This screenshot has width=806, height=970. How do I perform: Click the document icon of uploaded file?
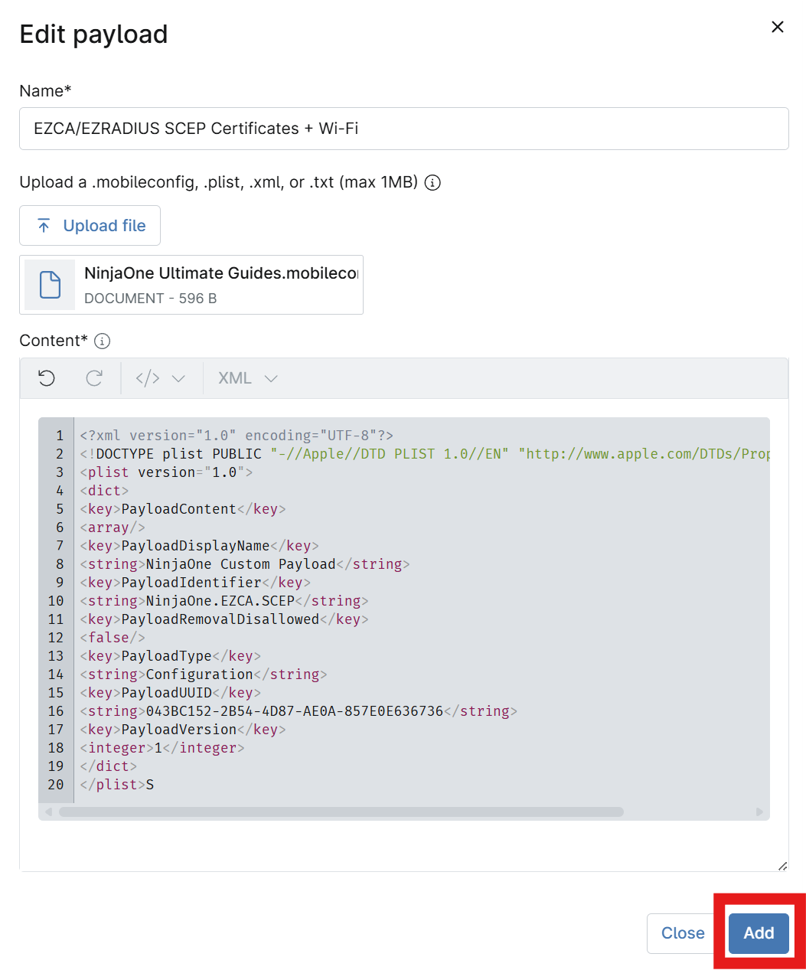(50, 285)
